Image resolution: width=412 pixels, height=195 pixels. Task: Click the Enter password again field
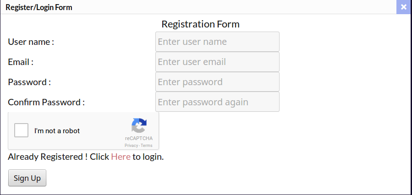[217, 102]
